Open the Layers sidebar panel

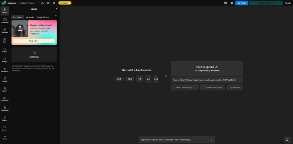click(x=5, y=89)
